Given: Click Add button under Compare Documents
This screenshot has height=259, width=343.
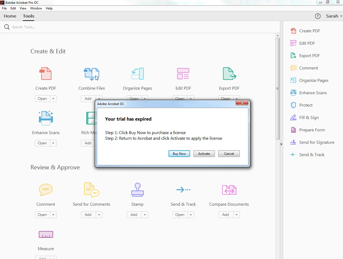Looking at the screenshot, I should tap(226, 215).
